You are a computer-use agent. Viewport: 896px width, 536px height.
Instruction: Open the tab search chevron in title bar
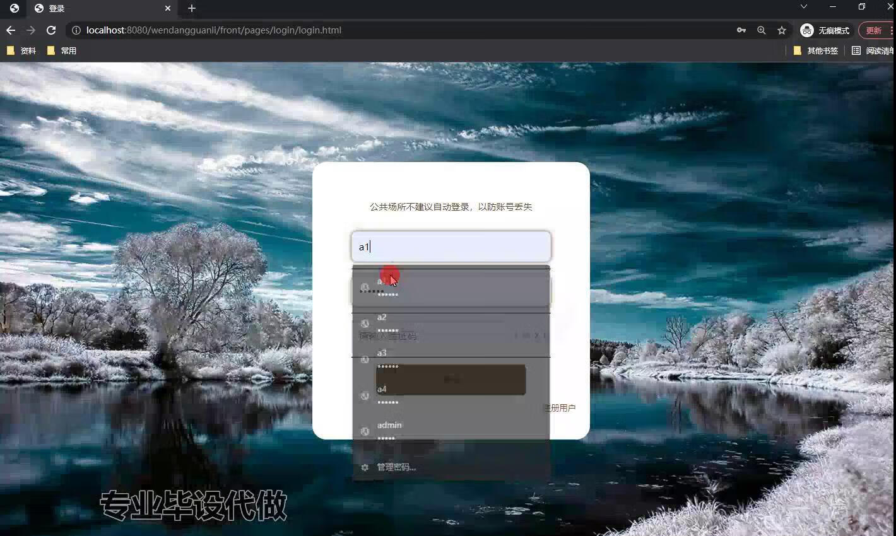(803, 6)
